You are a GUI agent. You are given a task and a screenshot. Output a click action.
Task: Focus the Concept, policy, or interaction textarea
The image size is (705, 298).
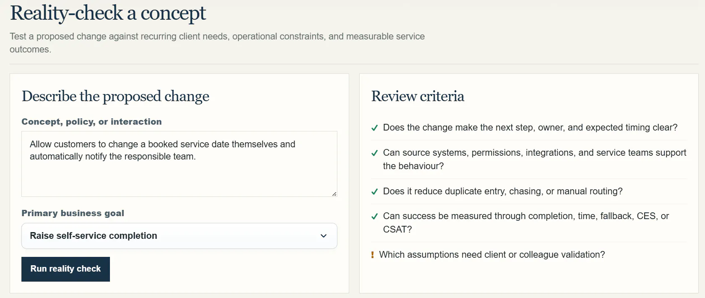pos(179,164)
